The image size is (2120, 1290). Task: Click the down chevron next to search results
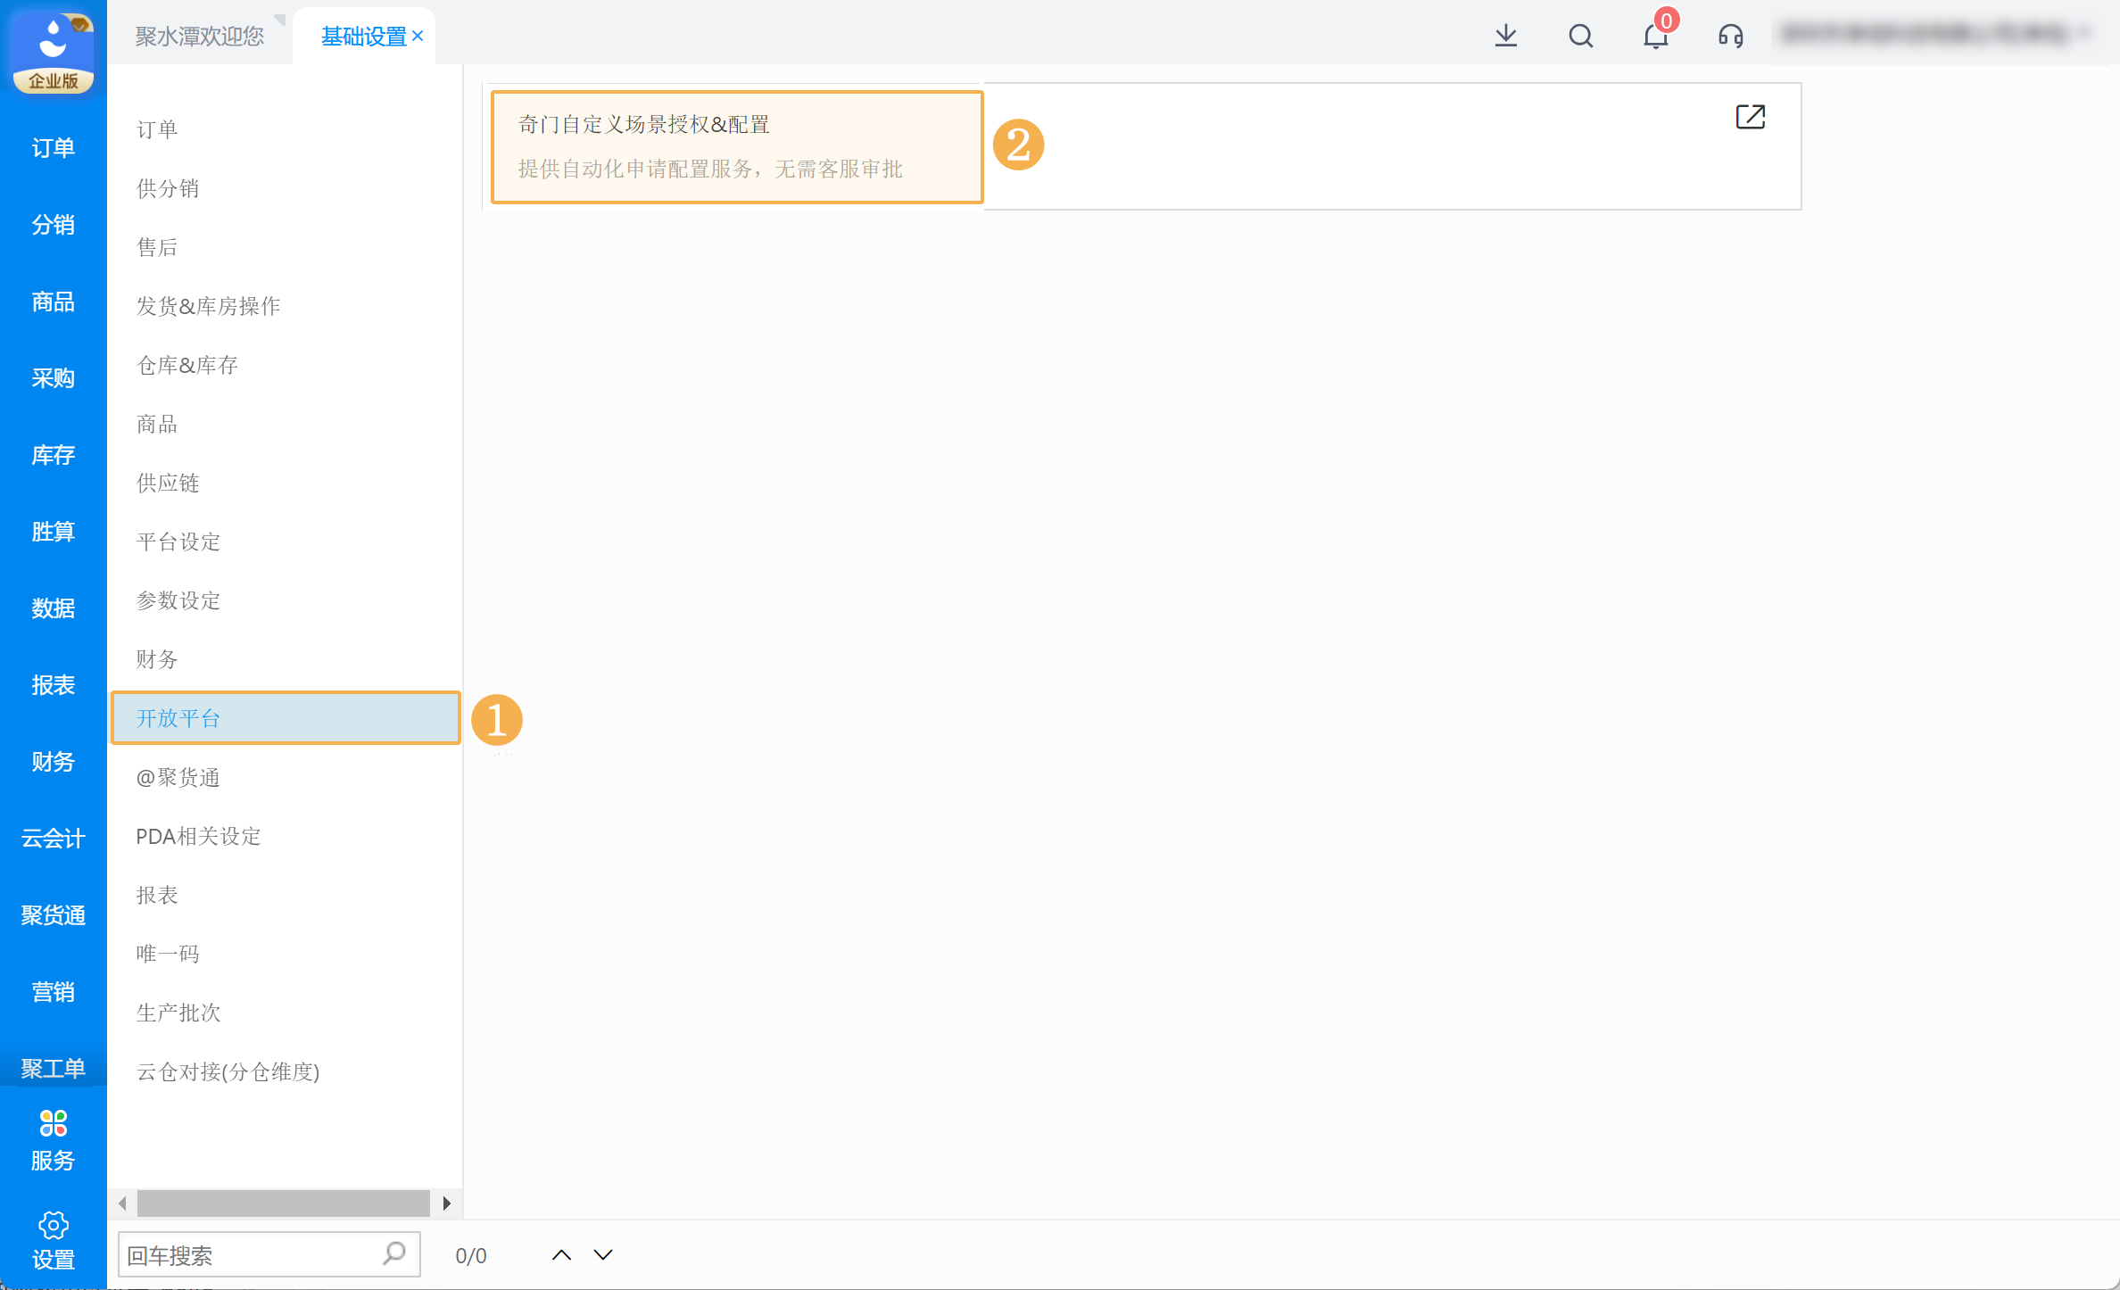pos(602,1253)
